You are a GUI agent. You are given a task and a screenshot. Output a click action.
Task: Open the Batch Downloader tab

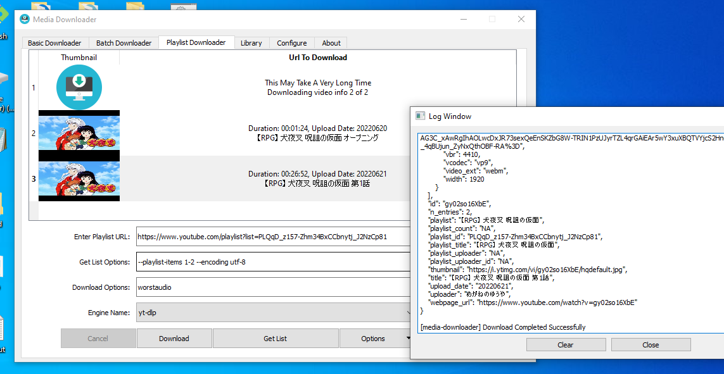pos(124,43)
